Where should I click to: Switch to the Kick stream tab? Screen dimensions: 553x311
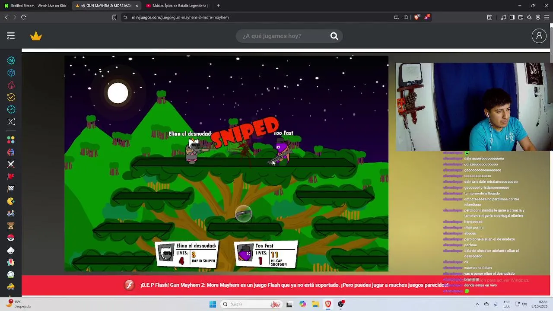35,6
